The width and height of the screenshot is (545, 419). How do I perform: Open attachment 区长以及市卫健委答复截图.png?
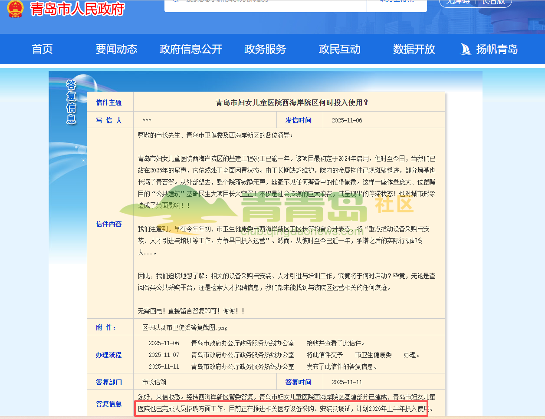pos(185,327)
